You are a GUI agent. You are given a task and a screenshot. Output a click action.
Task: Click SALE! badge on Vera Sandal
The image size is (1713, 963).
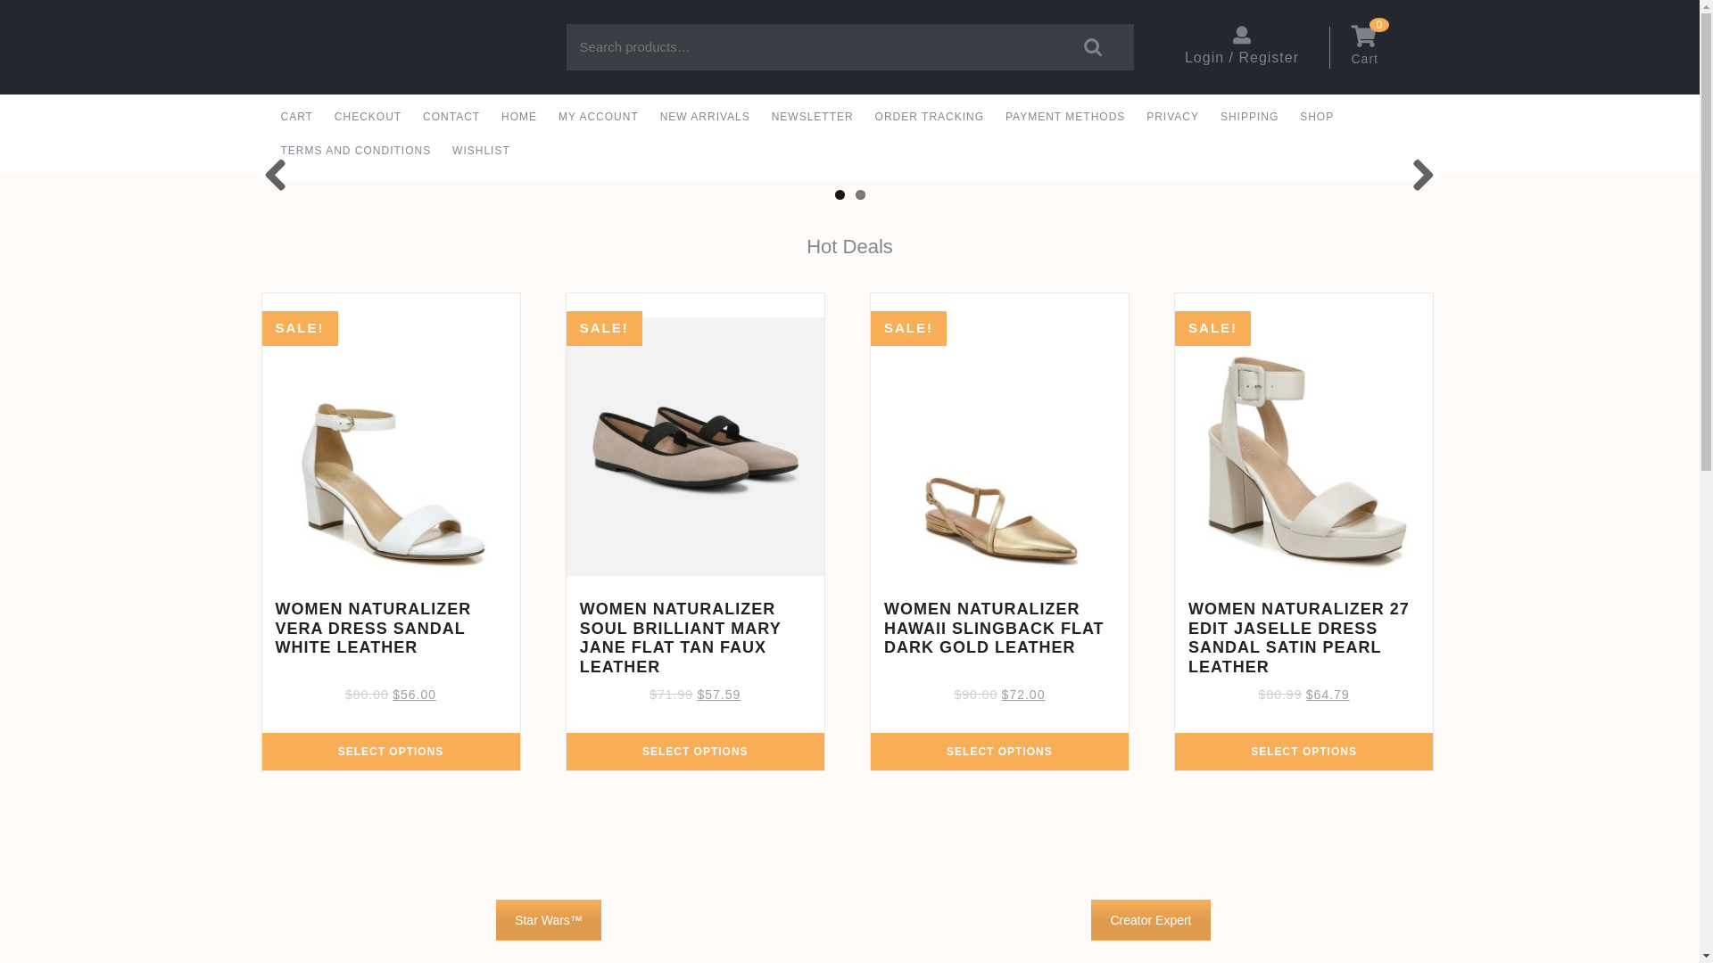(x=300, y=328)
